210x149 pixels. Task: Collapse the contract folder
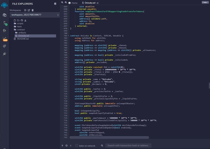tap(21, 30)
